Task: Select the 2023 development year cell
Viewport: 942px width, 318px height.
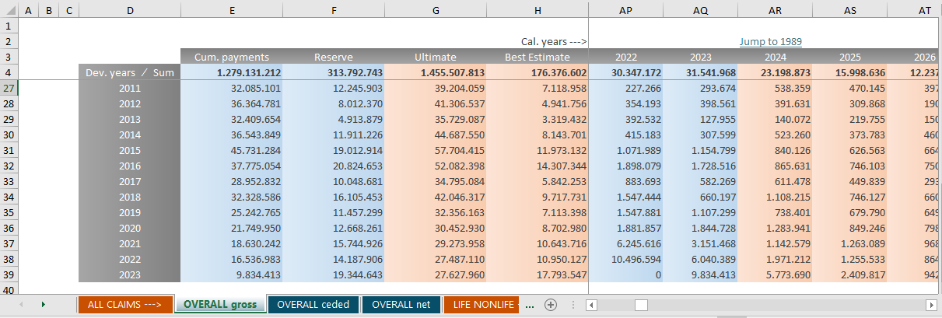Action: point(130,274)
